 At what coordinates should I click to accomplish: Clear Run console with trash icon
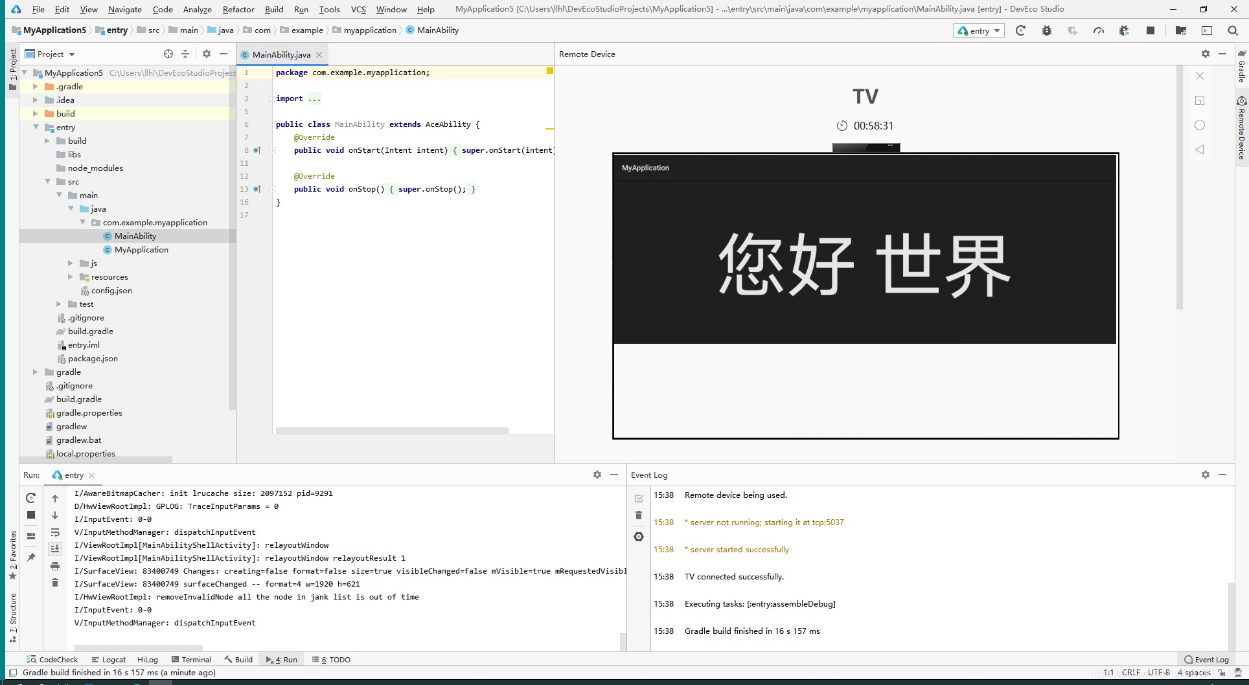click(x=55, y=583)
